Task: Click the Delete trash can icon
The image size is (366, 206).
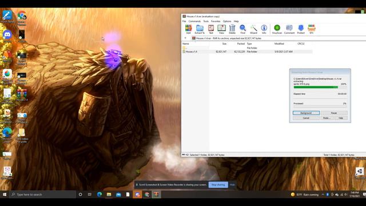Action: click(x=232, y=29)
